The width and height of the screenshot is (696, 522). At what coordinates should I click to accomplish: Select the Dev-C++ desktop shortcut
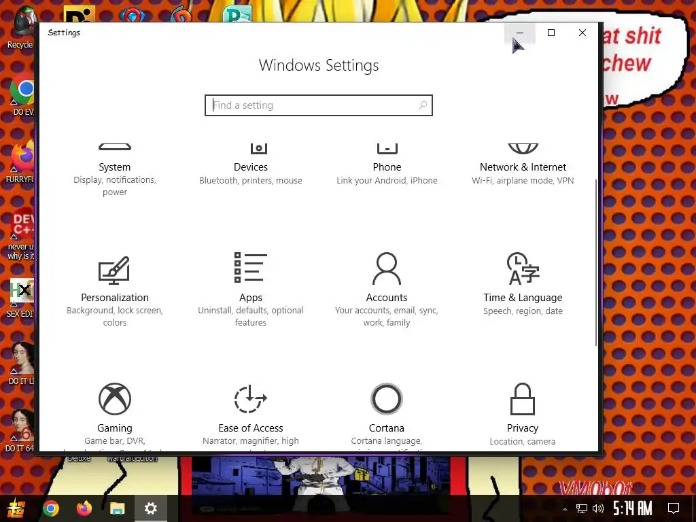[x=21, y=234]
